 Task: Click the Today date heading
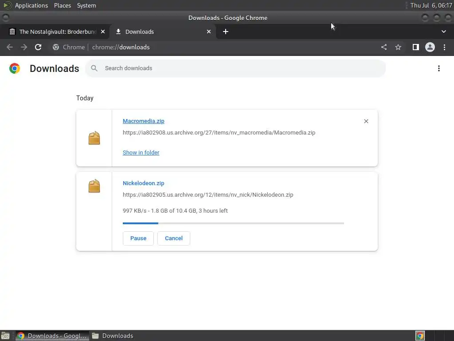tap(85, 98)
